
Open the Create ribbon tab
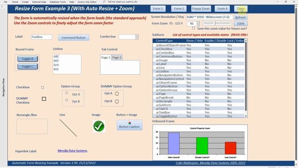[x=25, y=2]
